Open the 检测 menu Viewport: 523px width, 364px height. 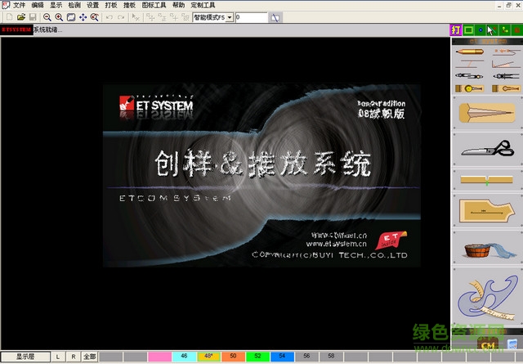click(74, 5)
